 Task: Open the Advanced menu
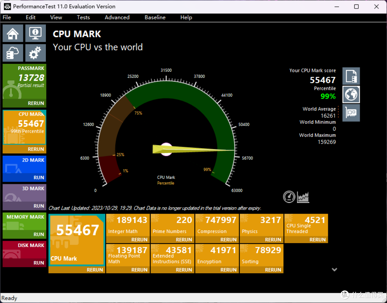point(117,17)
